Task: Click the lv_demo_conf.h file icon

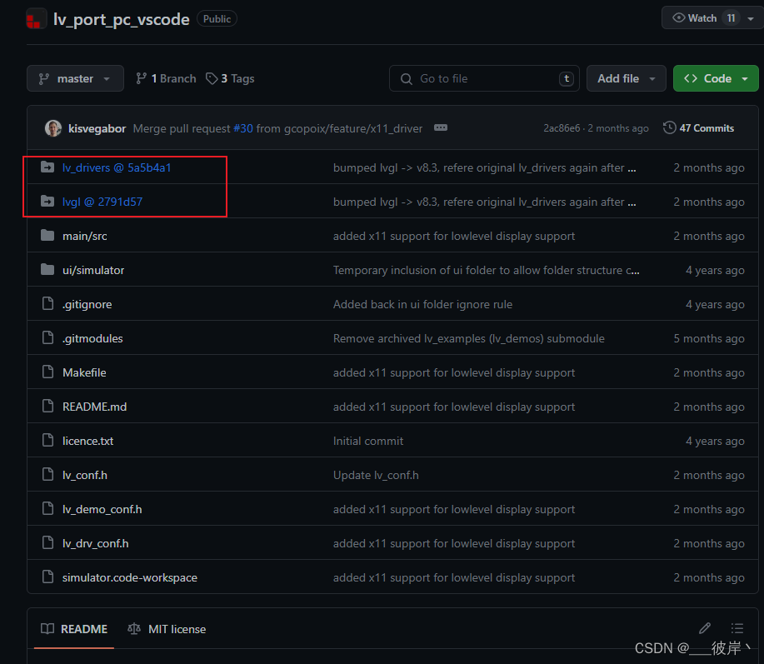Action: coord(47,508)
